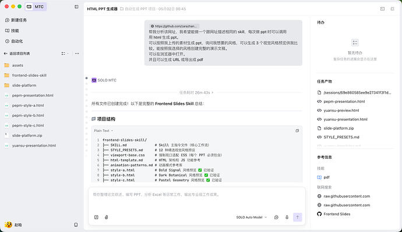Click the slash command icon in input
Screen dimensions: 402x232
click(96, 217)
